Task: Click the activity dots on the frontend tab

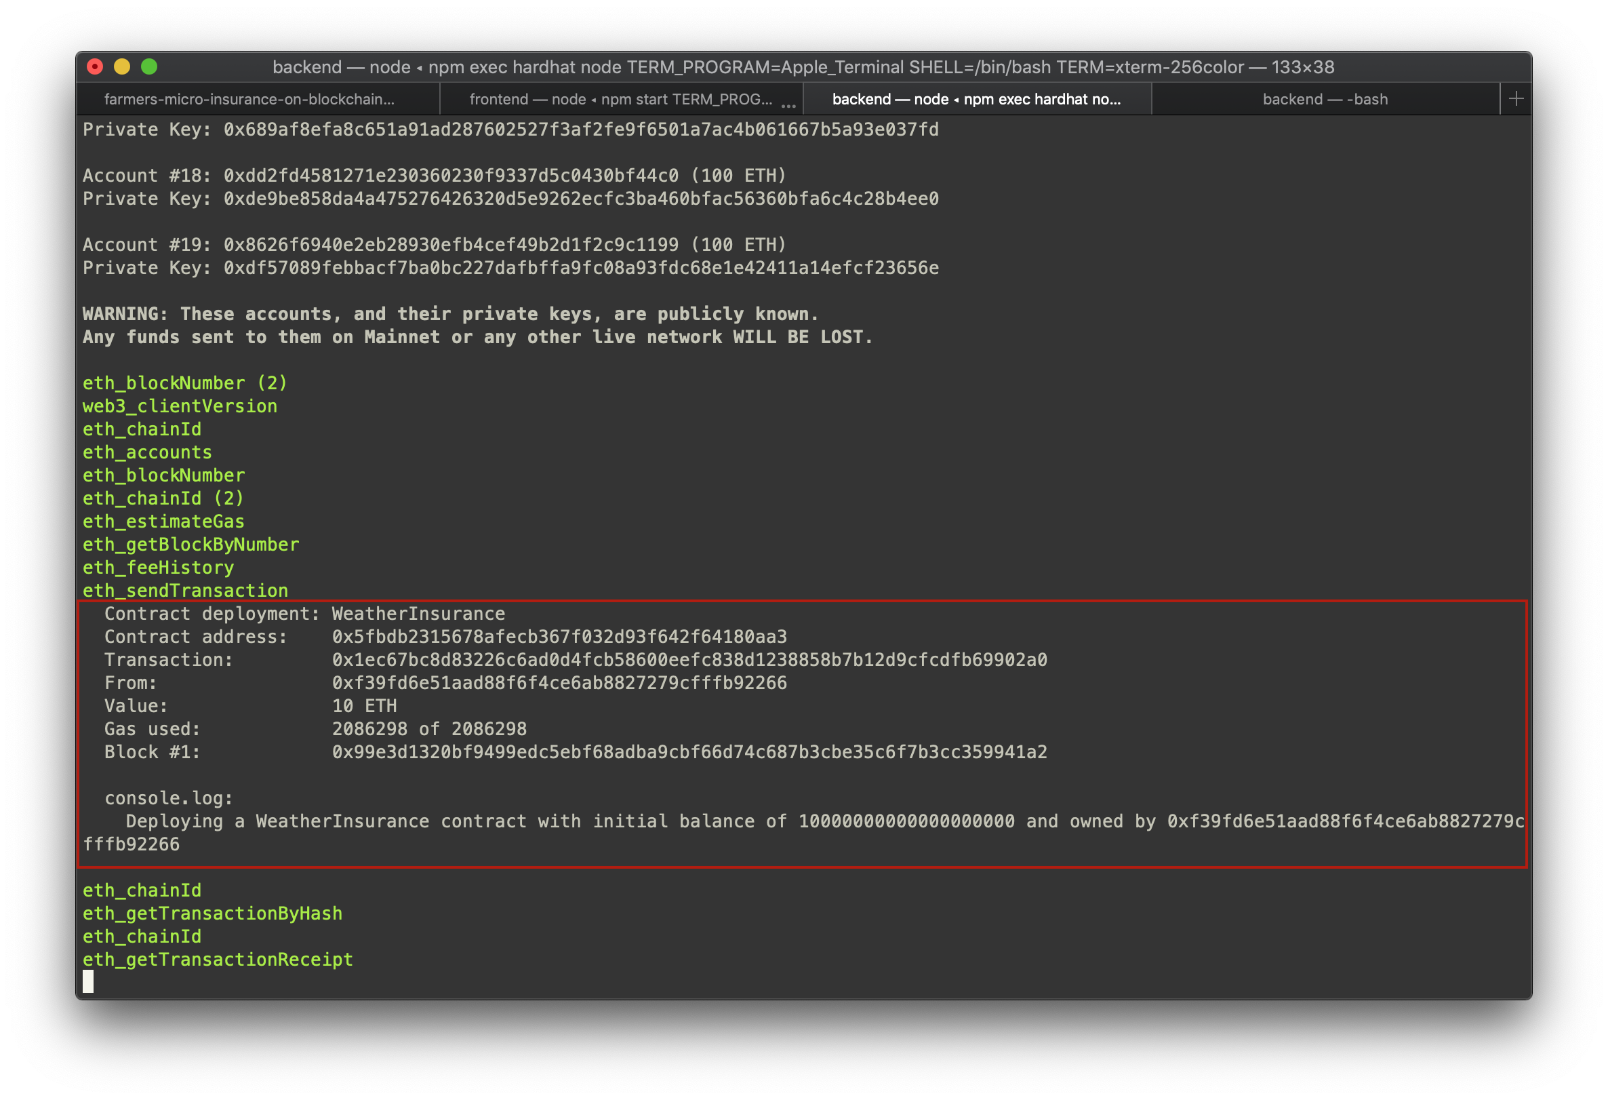Action: 788,104
